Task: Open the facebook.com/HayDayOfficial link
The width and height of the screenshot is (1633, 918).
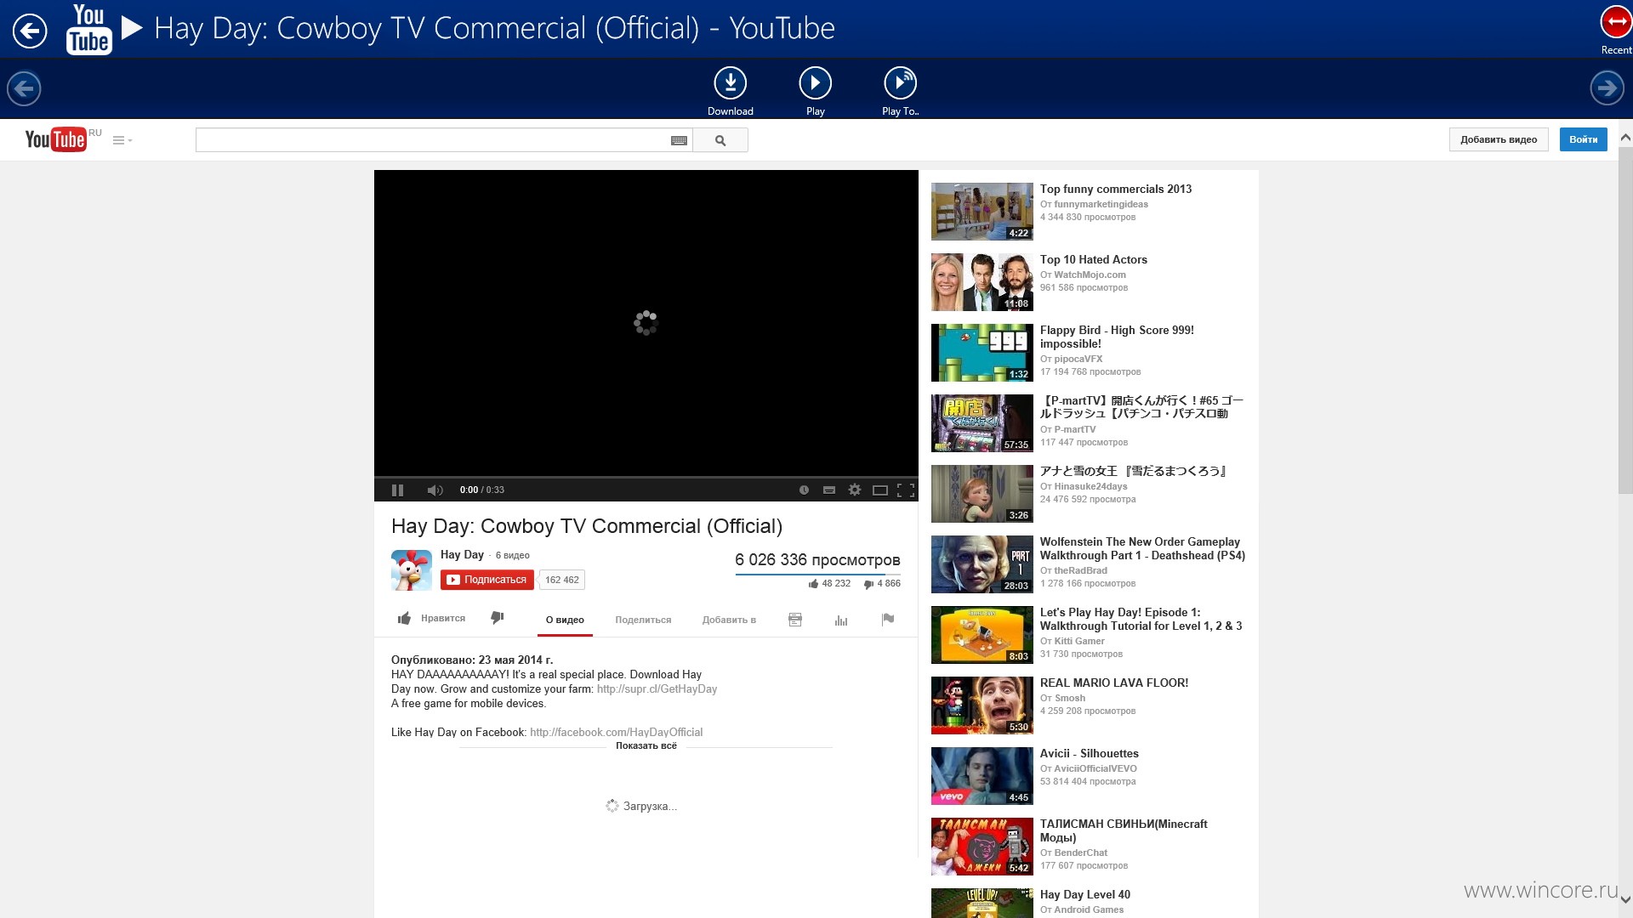Action: pyautogui.click(x=616, y=732)
